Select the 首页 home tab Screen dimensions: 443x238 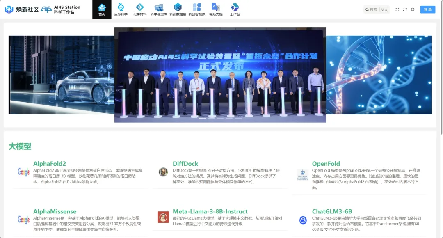tap(102, 9)
